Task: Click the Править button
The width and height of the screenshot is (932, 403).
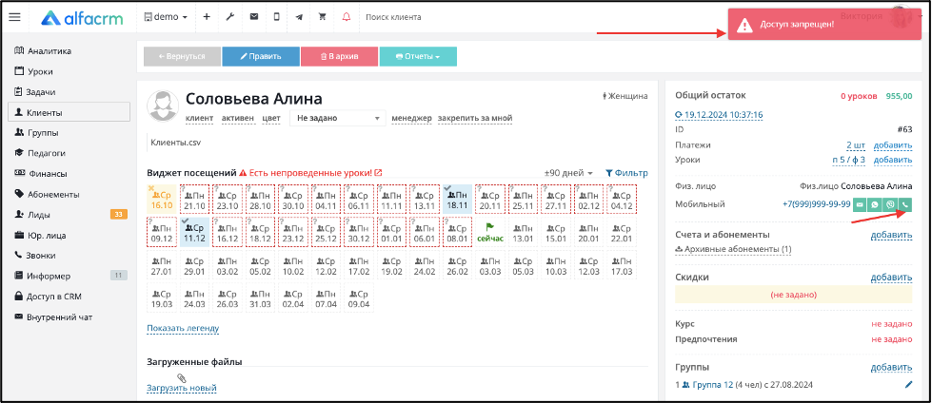Action: point(261,56)
